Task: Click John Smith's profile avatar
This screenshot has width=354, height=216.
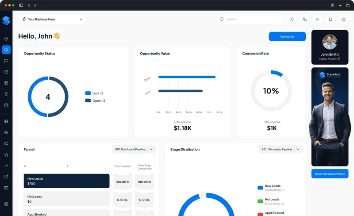Action: click(330, 42)
